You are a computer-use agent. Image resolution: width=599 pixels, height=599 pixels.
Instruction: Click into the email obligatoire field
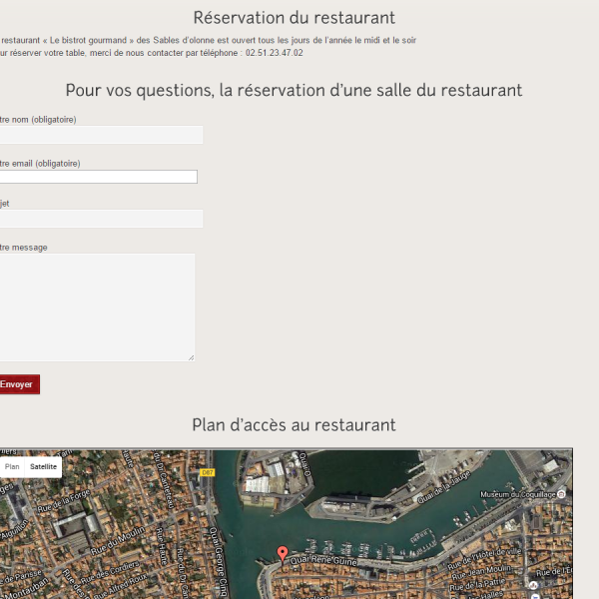98,177
